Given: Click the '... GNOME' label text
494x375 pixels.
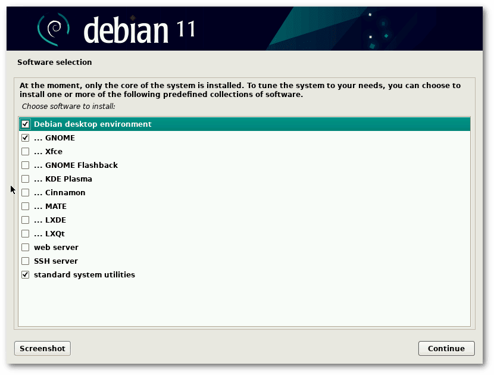Looking at the screenshot, I should click(55, 137).
